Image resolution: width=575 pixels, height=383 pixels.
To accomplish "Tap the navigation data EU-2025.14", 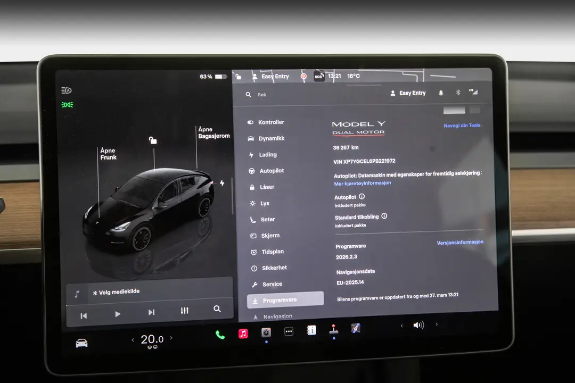I will pyautogui.click(x=350, y=282).
